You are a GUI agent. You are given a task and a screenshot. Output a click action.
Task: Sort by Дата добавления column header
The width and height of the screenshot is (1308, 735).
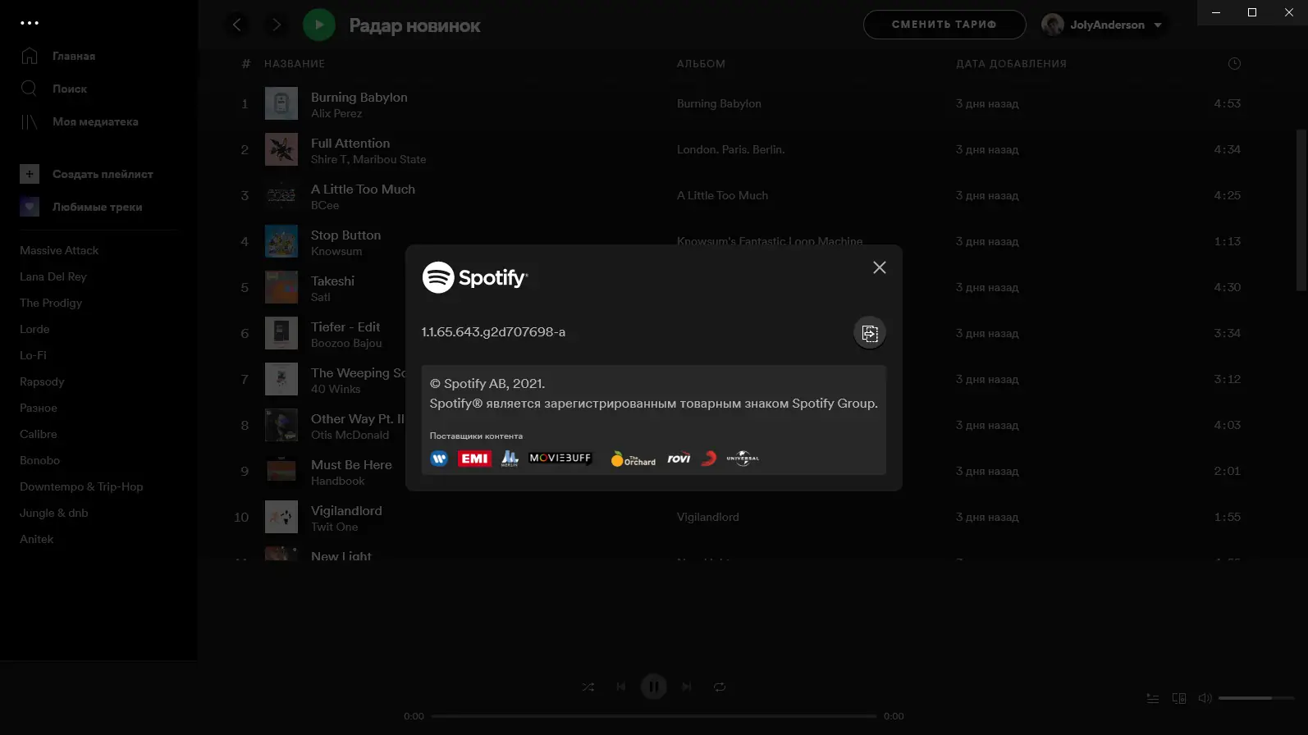1011,63
